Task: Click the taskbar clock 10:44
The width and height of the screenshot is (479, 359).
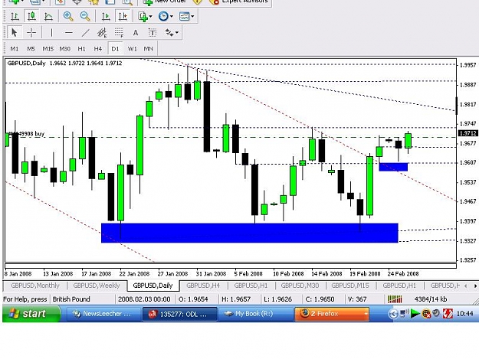Action: (464, 314)
